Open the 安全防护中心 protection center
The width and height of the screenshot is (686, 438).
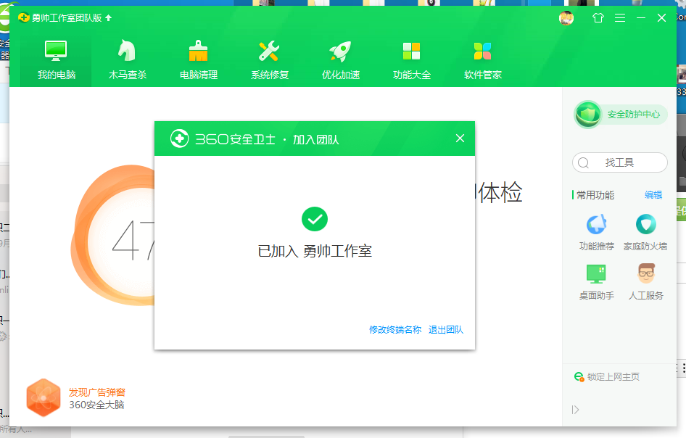click(x=620, y=114)
